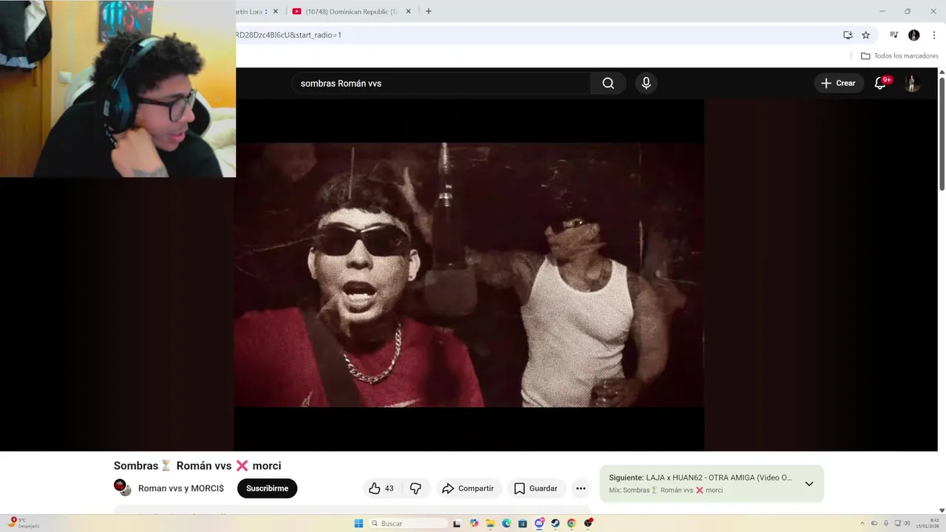Image resolution: width=946 pixels, height=532 pixels.
Task: Expand the Siguiente mix queue chevron
Action: click(x=809, y=484)
